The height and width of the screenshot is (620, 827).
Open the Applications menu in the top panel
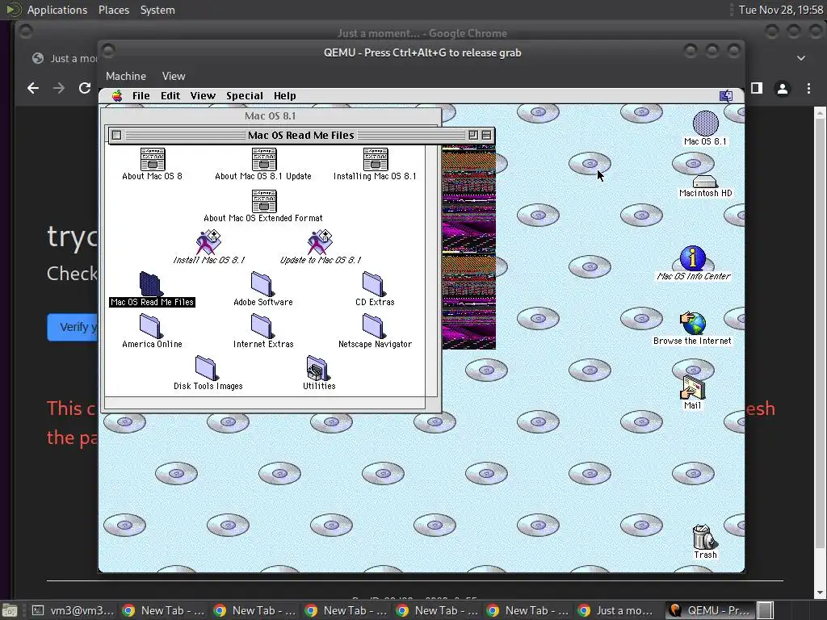coord(57,10)
